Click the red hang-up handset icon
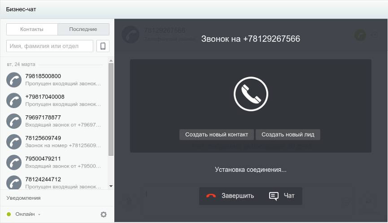This screenshot has width=388, height=223. [x=211, y=196]
